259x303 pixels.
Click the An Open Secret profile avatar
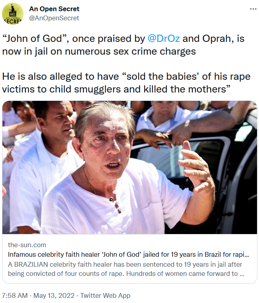click(x=13, y=14)
